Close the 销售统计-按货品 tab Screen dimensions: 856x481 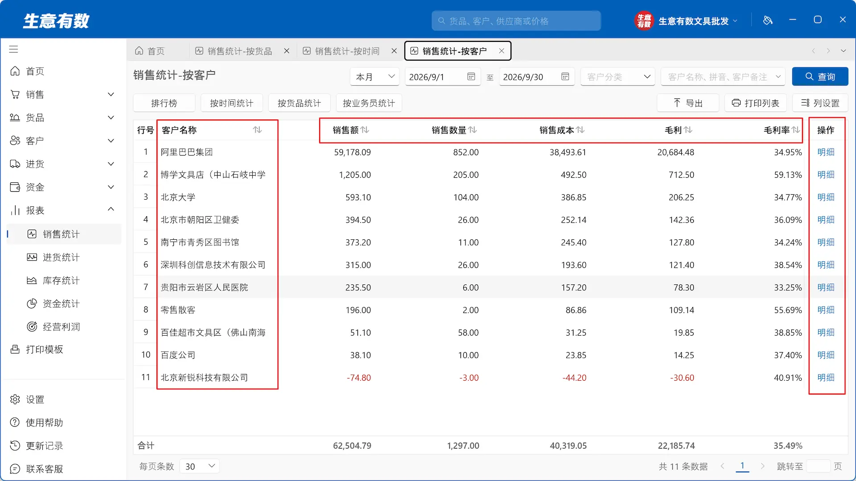tap(287, 51)
